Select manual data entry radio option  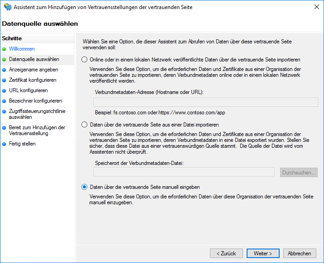click(x=84, y=187)
